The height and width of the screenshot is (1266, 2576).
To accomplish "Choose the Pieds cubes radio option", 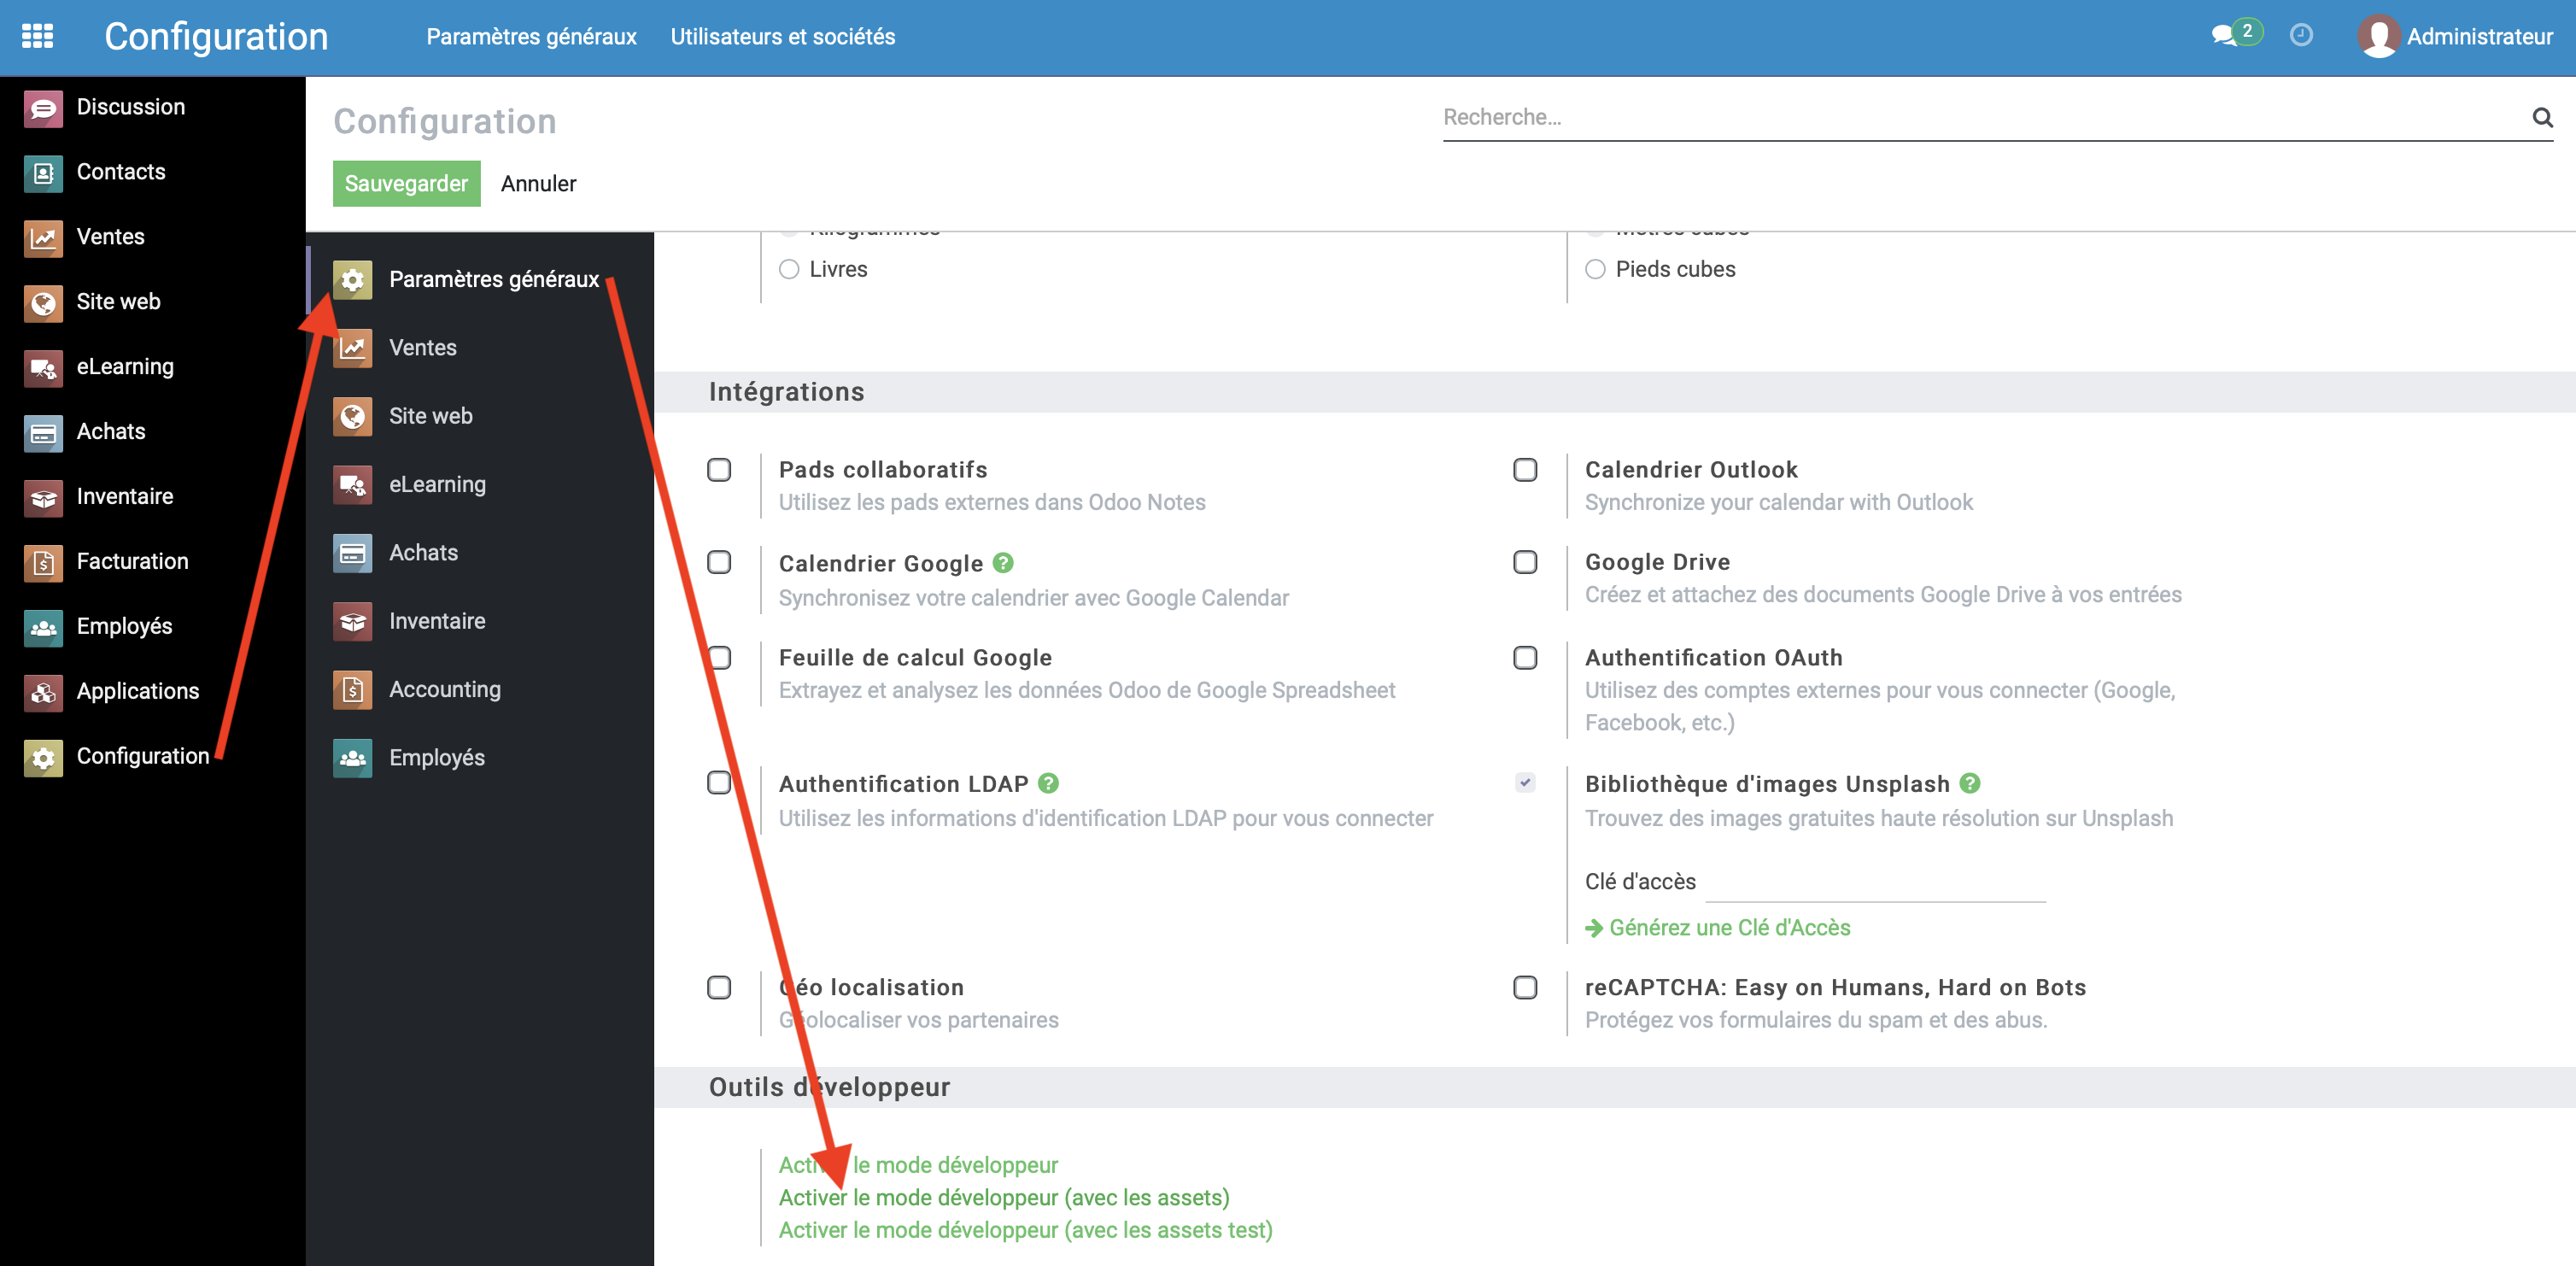I will [x=1595, y=269].
